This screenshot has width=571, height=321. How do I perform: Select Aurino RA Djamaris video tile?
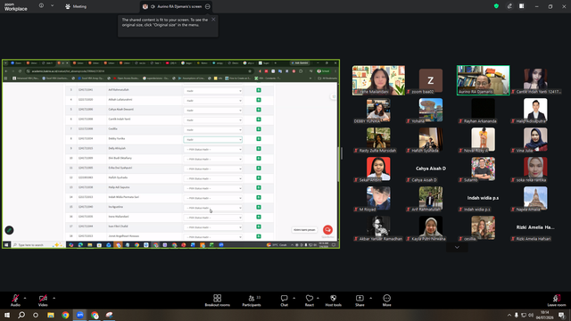tap(484, 80)
